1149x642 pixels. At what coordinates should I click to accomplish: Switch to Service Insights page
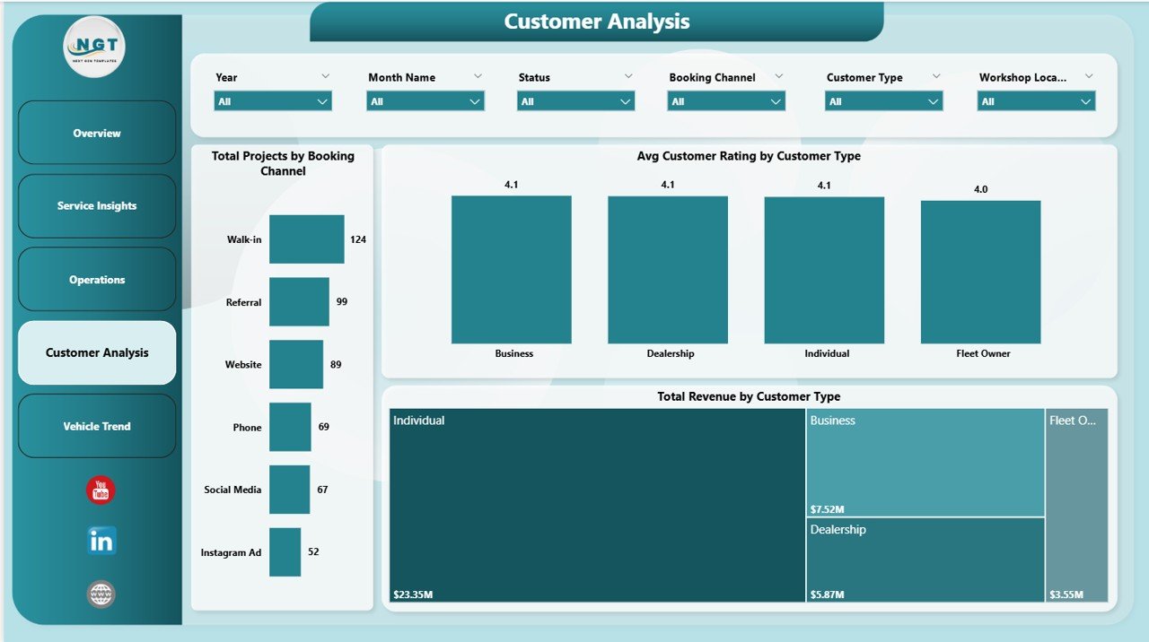point(97,206)
